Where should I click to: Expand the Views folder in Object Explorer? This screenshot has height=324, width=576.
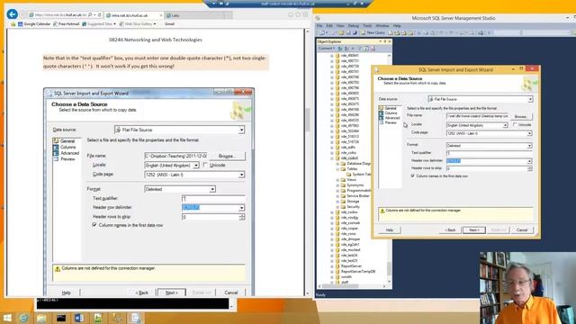pyautogui.click(x=337, y=180)
